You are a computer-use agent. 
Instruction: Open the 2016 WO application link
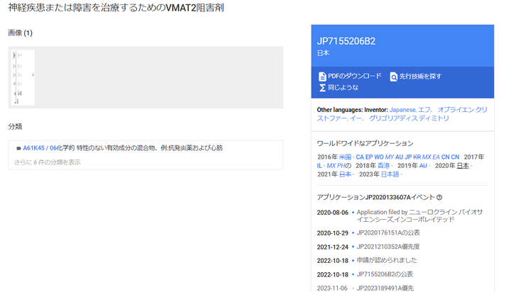pyautogui.click(x=379, y=157)
